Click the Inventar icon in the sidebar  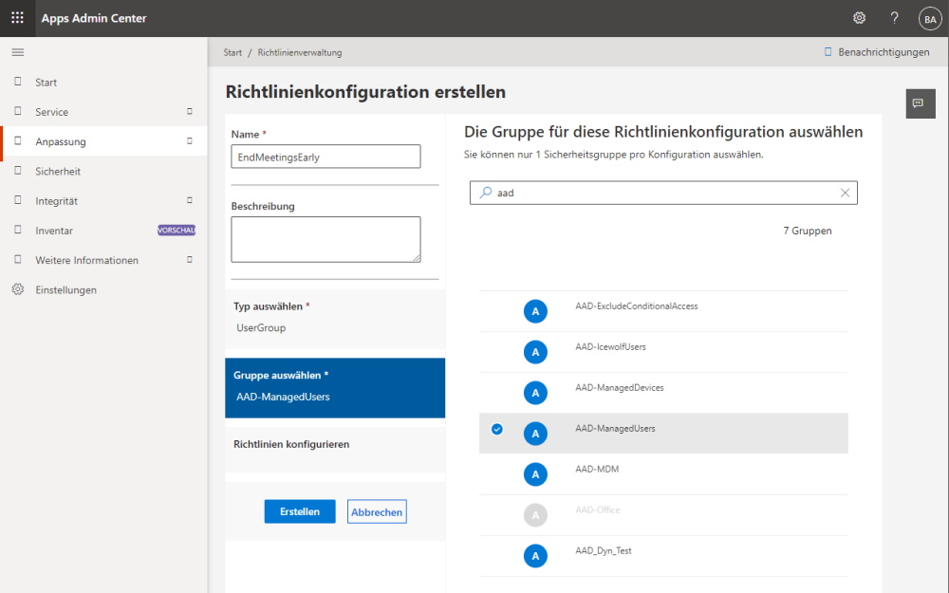click(18, 230)
